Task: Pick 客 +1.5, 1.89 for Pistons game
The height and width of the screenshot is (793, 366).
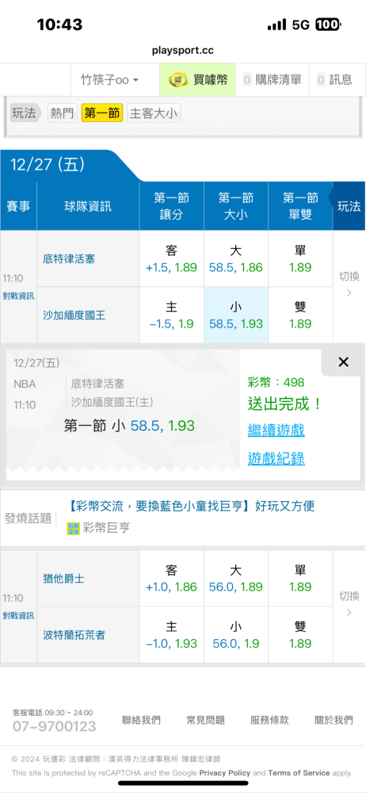Action: (x=171, y=259)
